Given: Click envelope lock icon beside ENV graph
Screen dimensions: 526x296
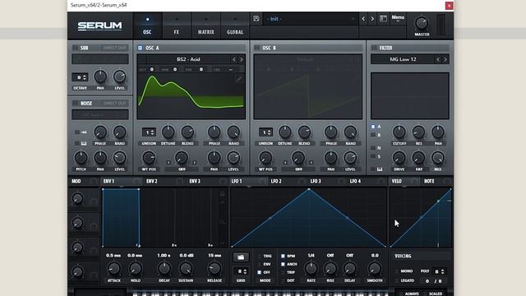Looking at the screenshot, I should pos(222,194).
